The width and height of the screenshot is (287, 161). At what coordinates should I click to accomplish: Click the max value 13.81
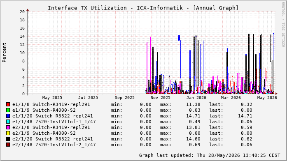click(193, 127)
